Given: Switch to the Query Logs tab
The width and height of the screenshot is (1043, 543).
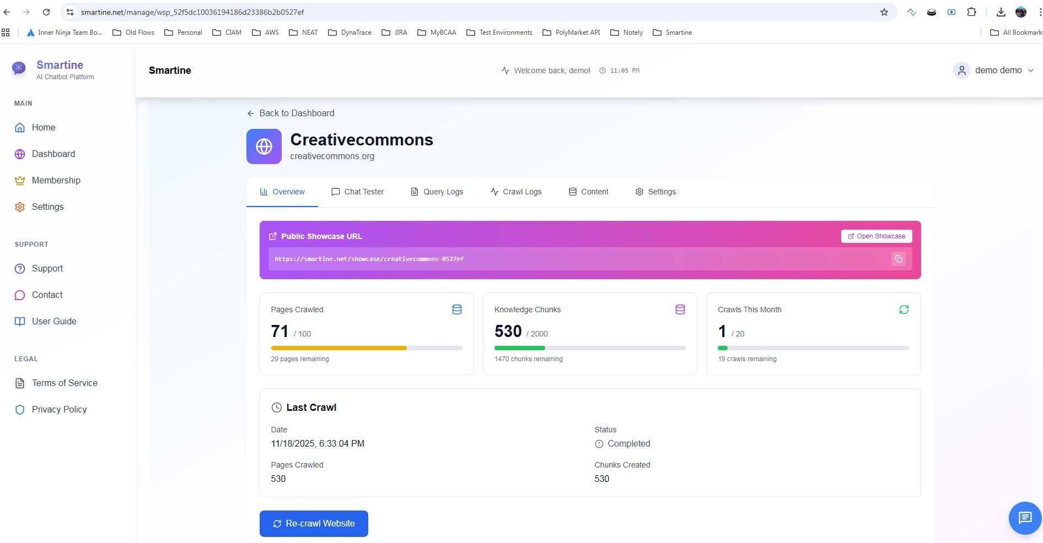Looking at the screenshot, I should (x=437, y=192).
